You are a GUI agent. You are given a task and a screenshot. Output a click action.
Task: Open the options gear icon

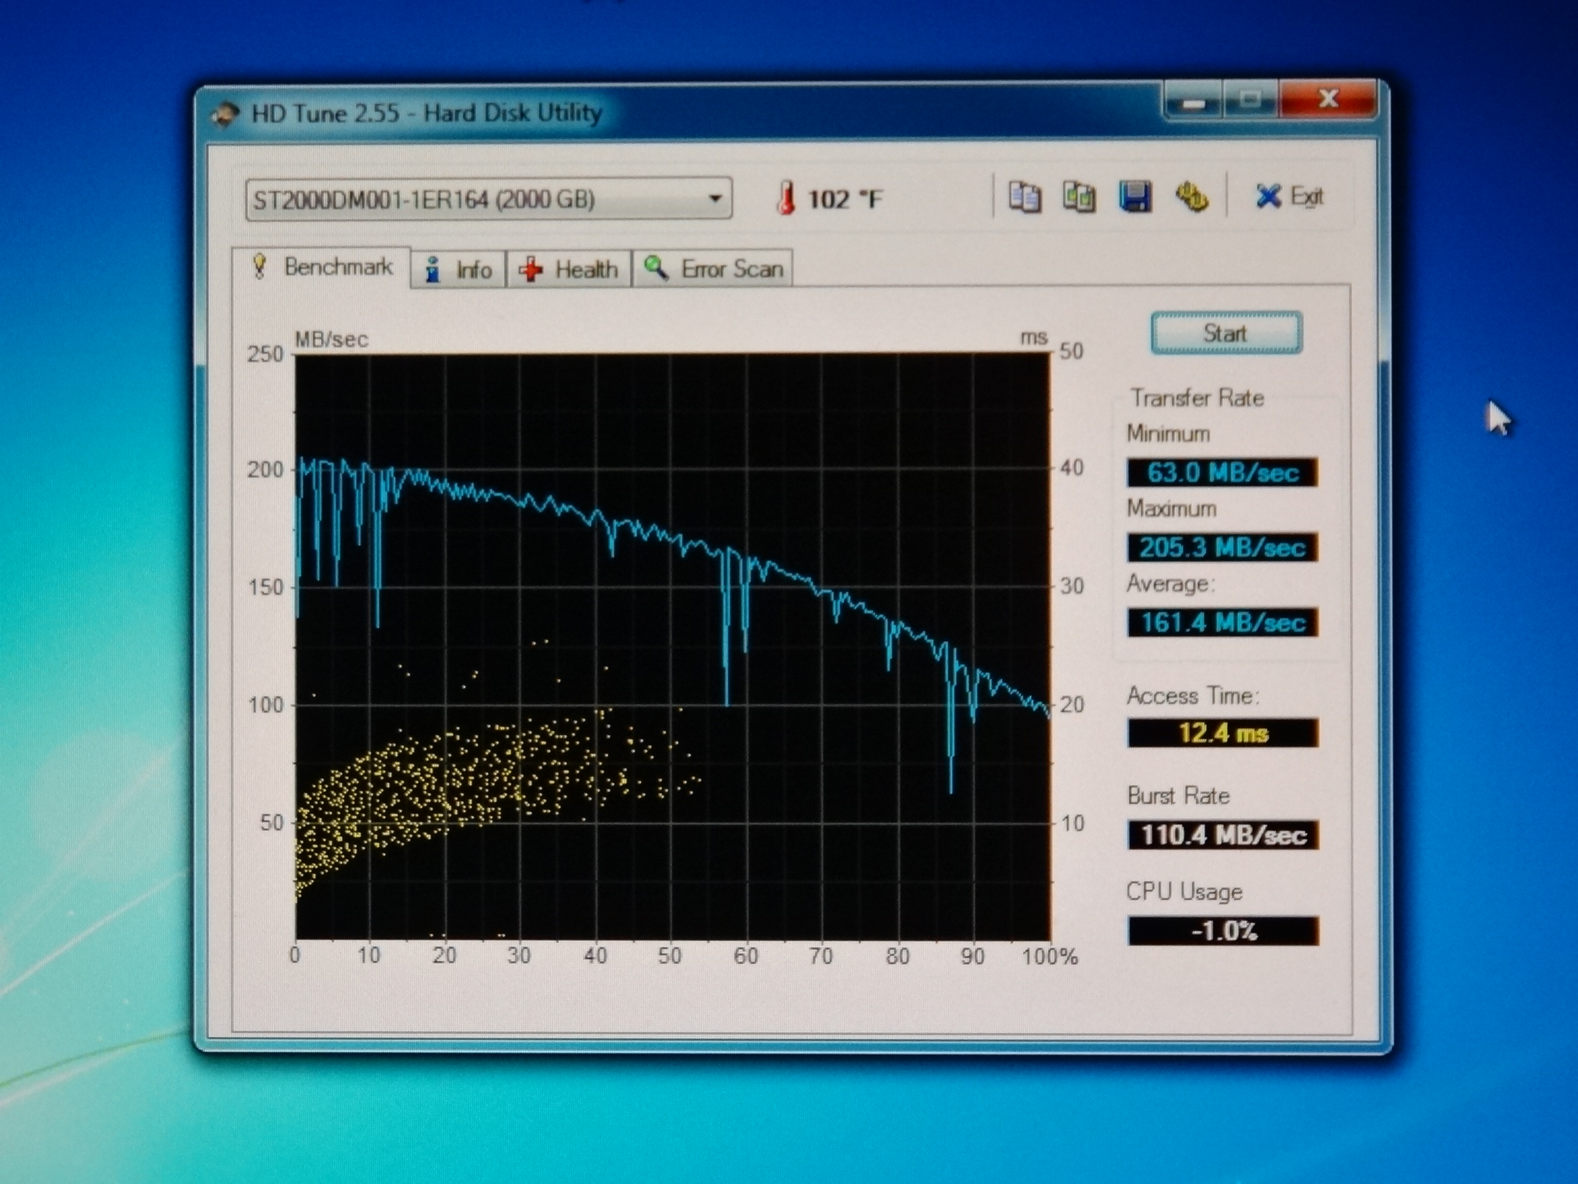1191,197
